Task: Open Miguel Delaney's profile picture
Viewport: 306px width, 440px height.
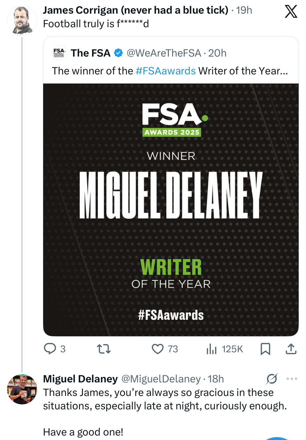Action: [22, 389]
